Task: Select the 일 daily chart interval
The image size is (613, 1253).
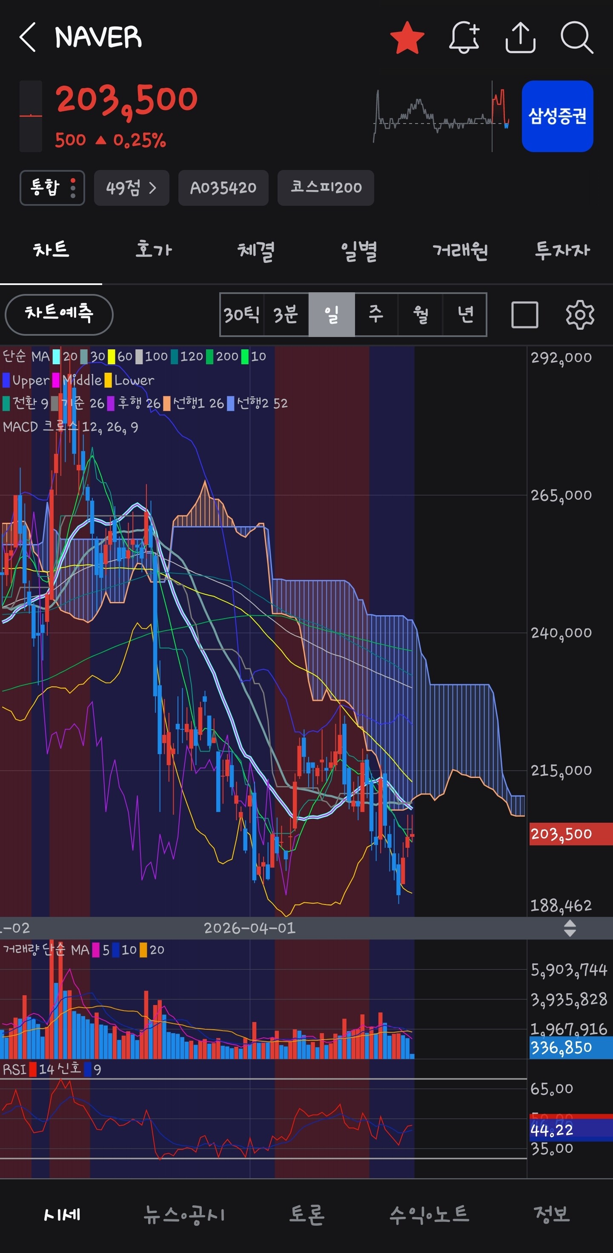Action: tap(332, 315)
